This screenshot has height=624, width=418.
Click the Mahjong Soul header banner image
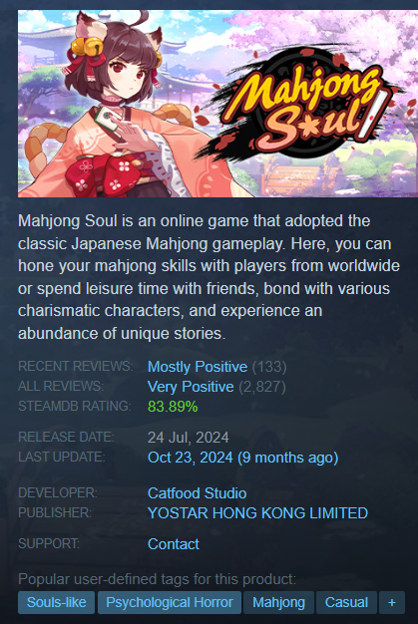coord(217,104)
